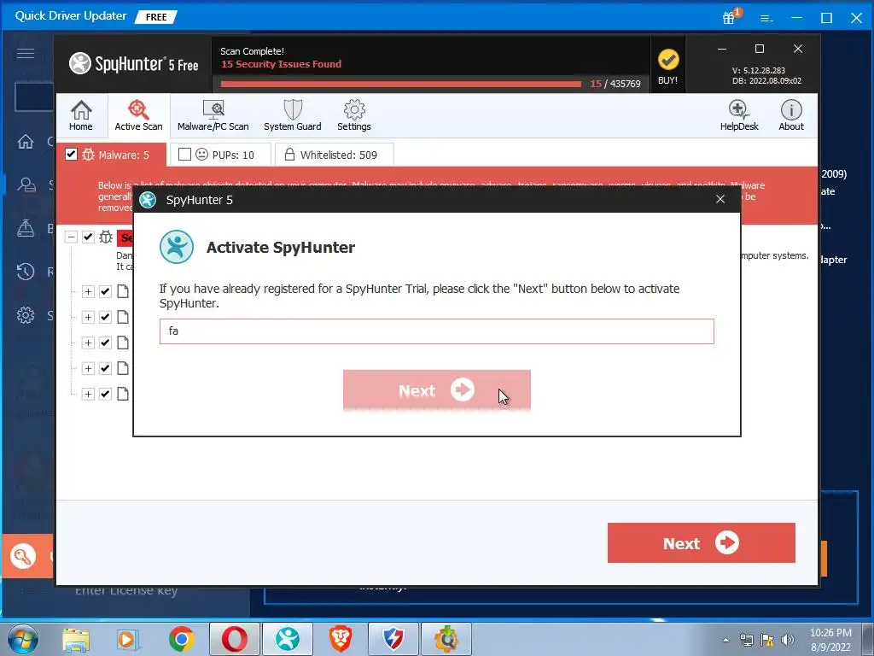The image size is (874, 656).
Task: Open Quick Driver Updater hamburger sidebar menu
Action: pos(25,54)
